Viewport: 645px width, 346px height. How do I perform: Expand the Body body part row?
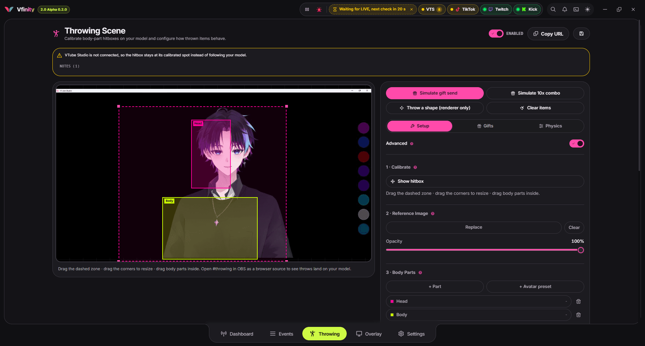478,315
